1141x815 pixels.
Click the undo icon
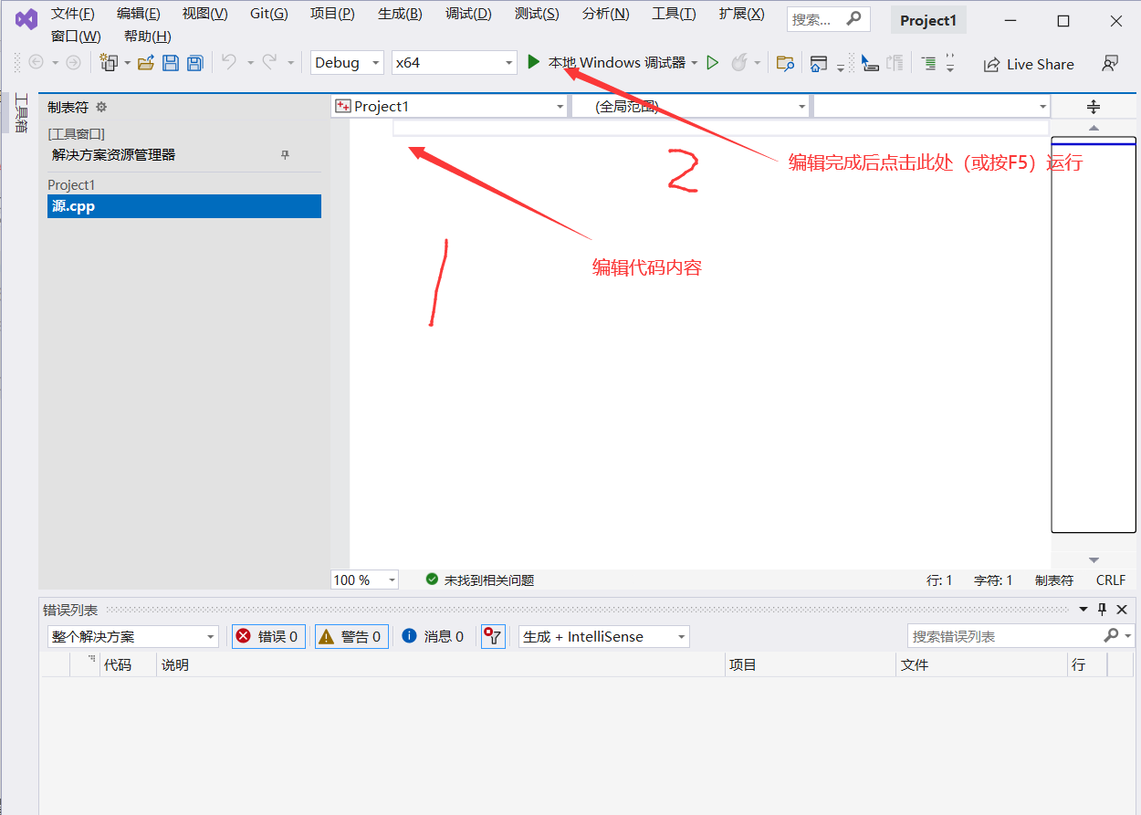pos(228,62)
